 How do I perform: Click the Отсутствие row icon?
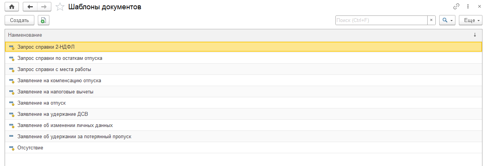coord(11,148)
